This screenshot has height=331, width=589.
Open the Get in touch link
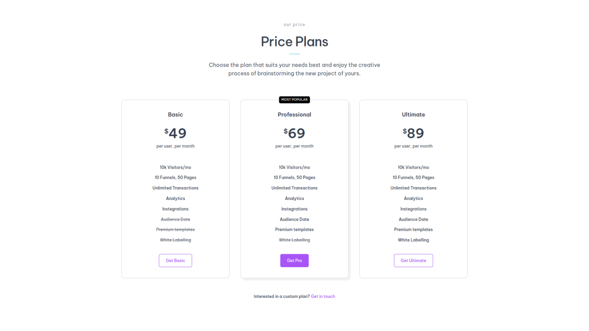pos(323,296)
